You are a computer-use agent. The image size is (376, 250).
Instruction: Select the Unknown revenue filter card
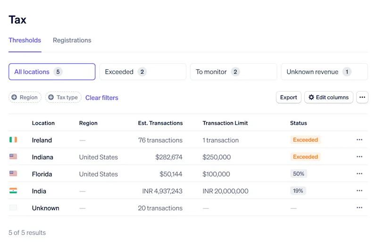324,72
